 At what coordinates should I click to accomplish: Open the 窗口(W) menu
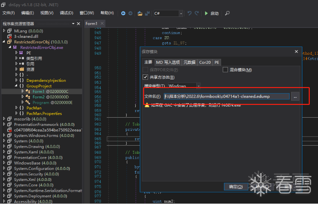coord(87,13)
